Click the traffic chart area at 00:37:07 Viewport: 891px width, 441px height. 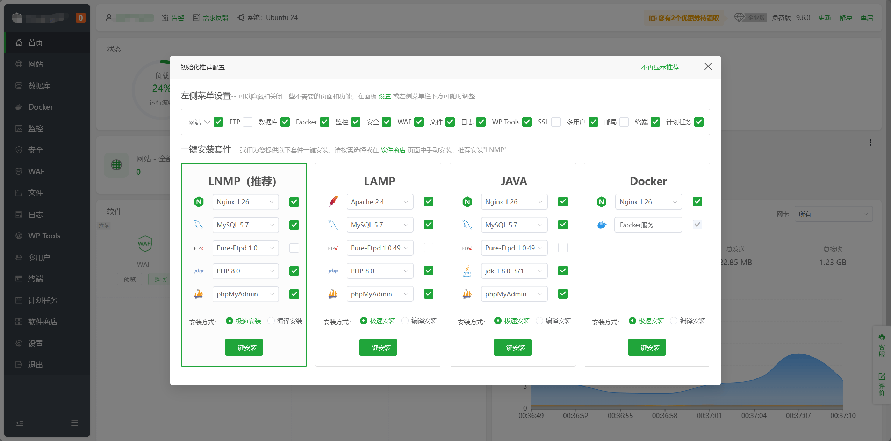click(x=798, y=381)
